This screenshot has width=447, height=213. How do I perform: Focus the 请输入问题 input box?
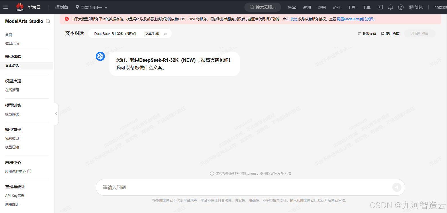[x=250, y=187]
